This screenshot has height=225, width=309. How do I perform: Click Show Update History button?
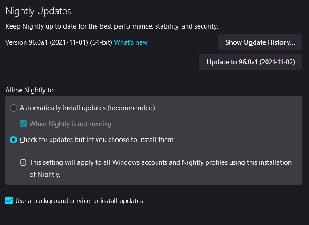(x=260, y=42)
